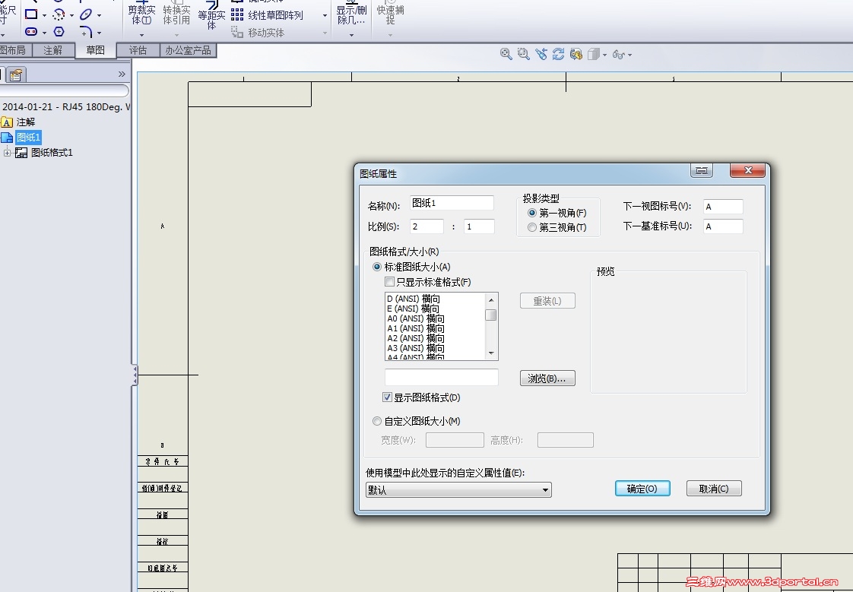Image resolution: width=853 pixels, height=592 pixels.
Task: Switch to the View Layout (图布局) tab
Action: point(14,51)
